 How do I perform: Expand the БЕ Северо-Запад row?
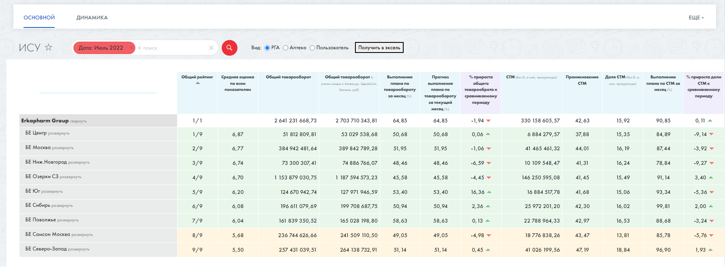(79, 250)
